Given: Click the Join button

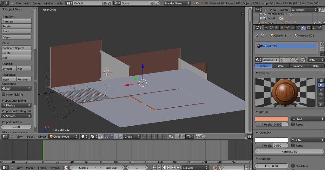Looking at the screenshot, I should coord(17,58).
